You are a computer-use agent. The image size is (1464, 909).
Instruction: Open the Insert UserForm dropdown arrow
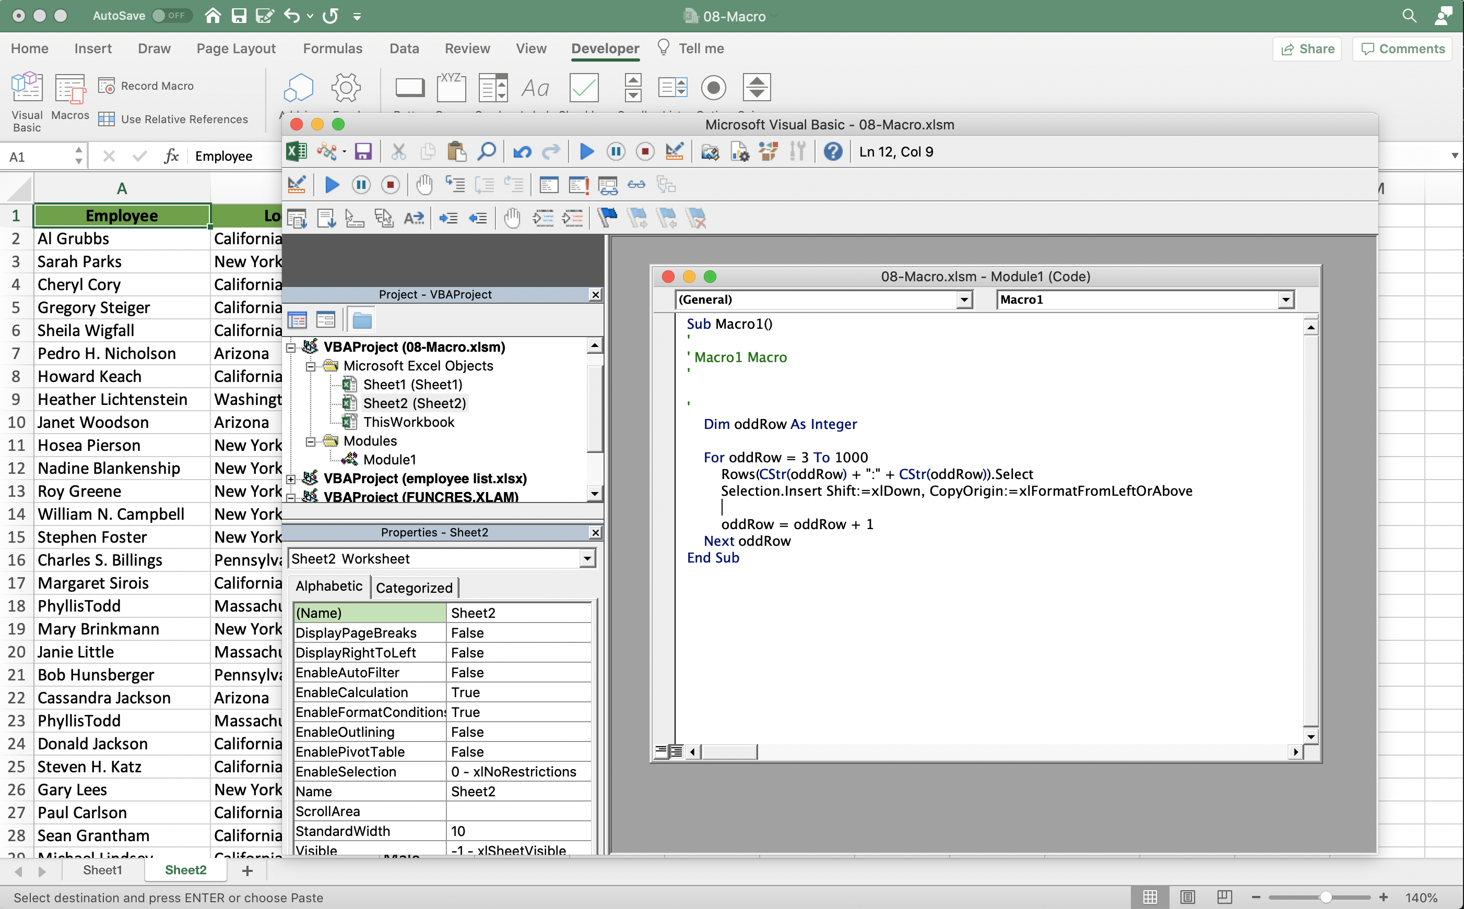(x=345, y=151)
